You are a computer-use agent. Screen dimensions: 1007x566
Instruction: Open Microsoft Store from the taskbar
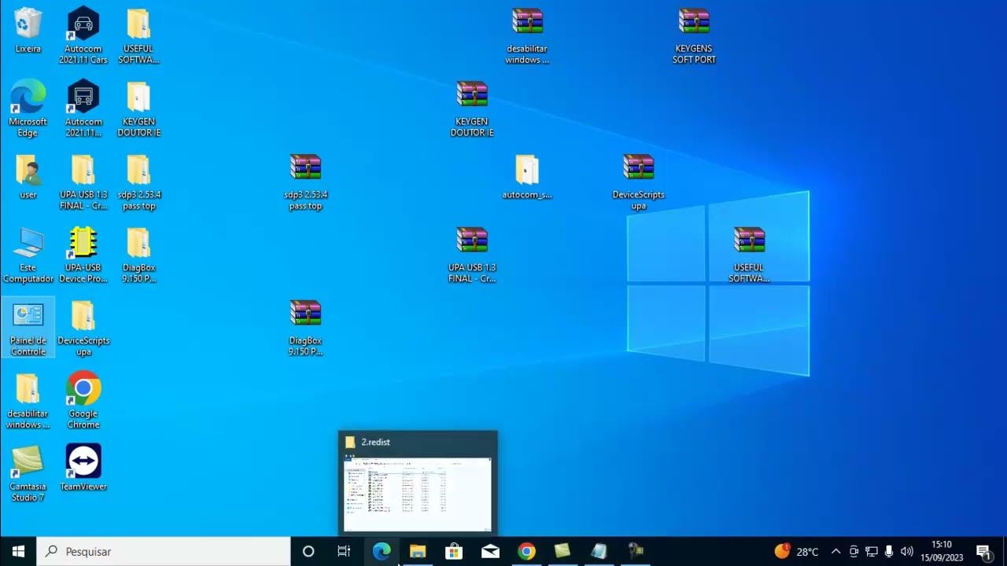pyautogui.click(x=454, y=551)
